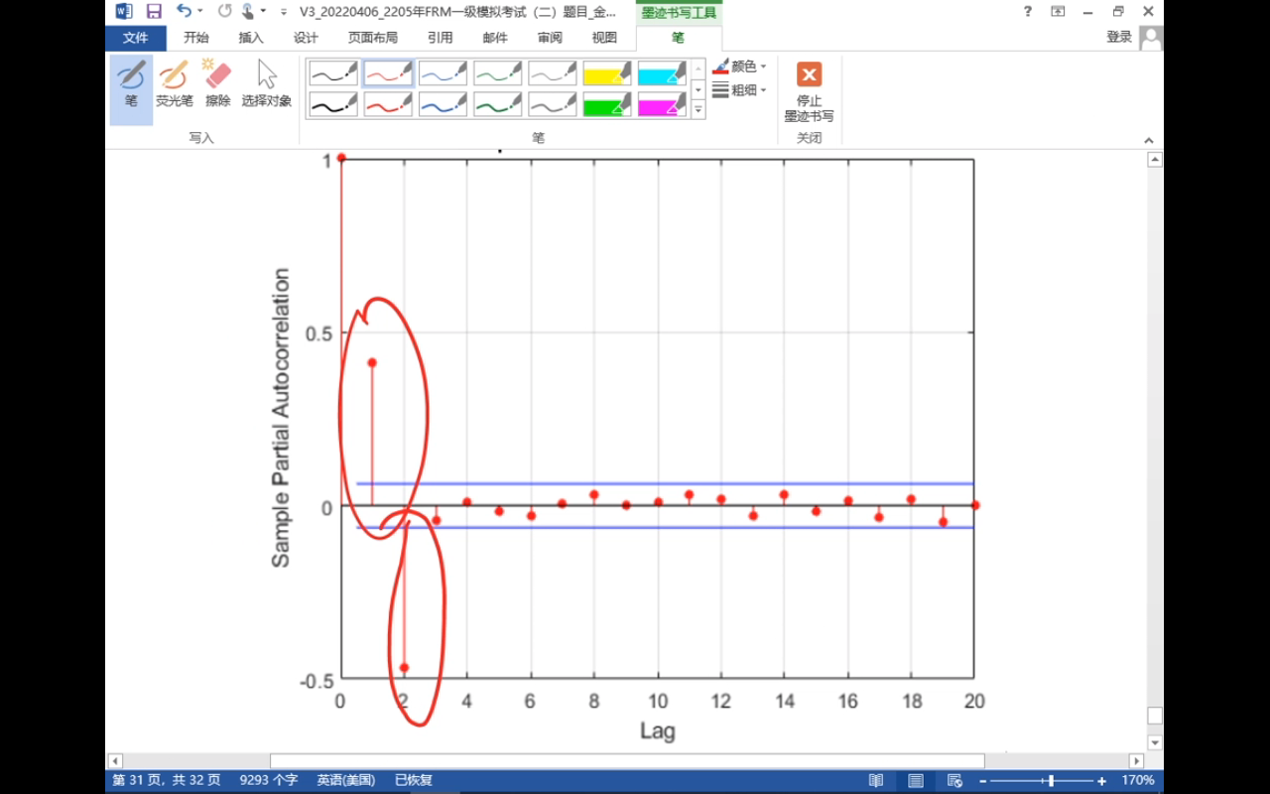This screenshot has width=1270, height=794.
Task: Switch to the 审阅 Review ribbon tab
Action: [x=550, y=38]
